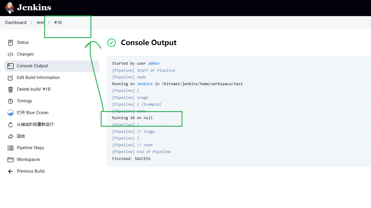This screenshot has height=208, width=371.
Task: Click the Changes code brackets icon
Action: point(11,54)
